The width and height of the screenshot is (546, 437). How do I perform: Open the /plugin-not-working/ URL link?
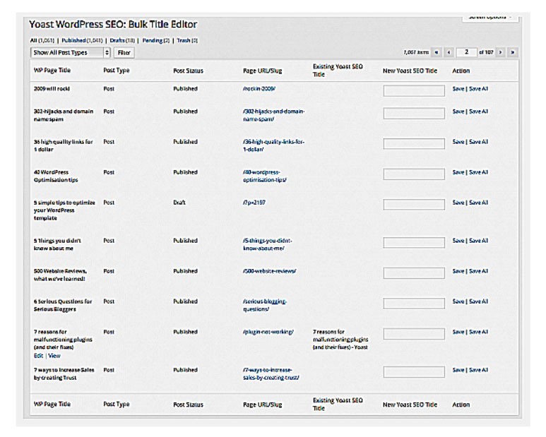[268, 332]
